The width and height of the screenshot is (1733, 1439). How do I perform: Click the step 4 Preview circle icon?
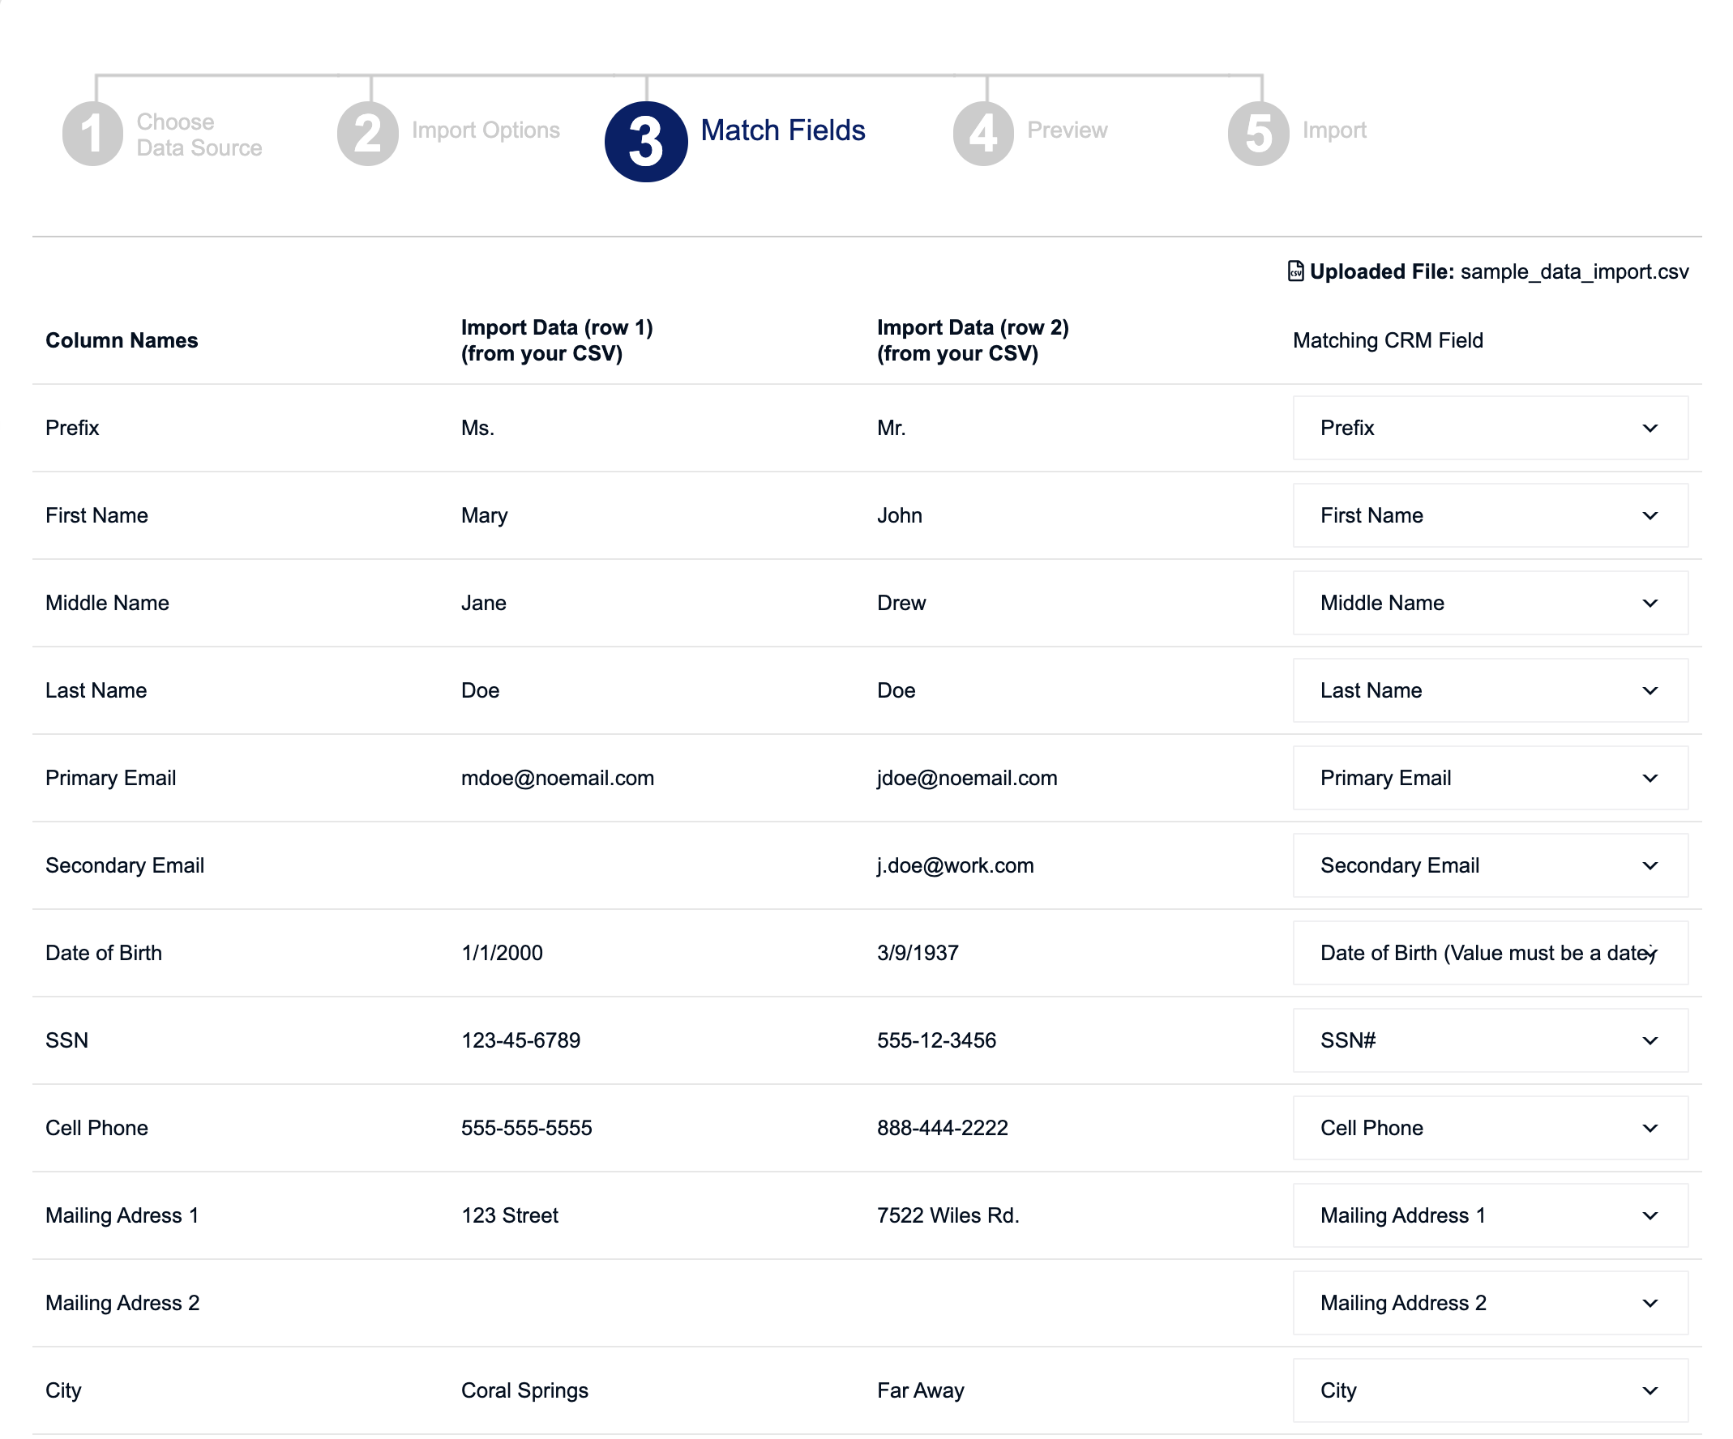984,134
